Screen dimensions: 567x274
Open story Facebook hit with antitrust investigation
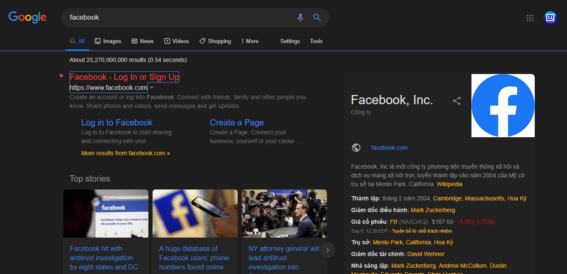point(104,258)
